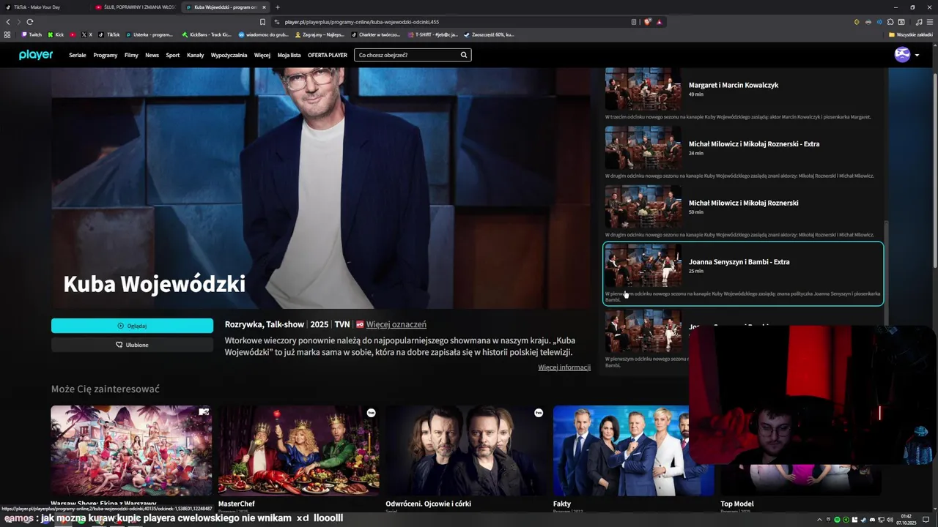
Task: Click the Fakty title text
Action: (562, 504)
